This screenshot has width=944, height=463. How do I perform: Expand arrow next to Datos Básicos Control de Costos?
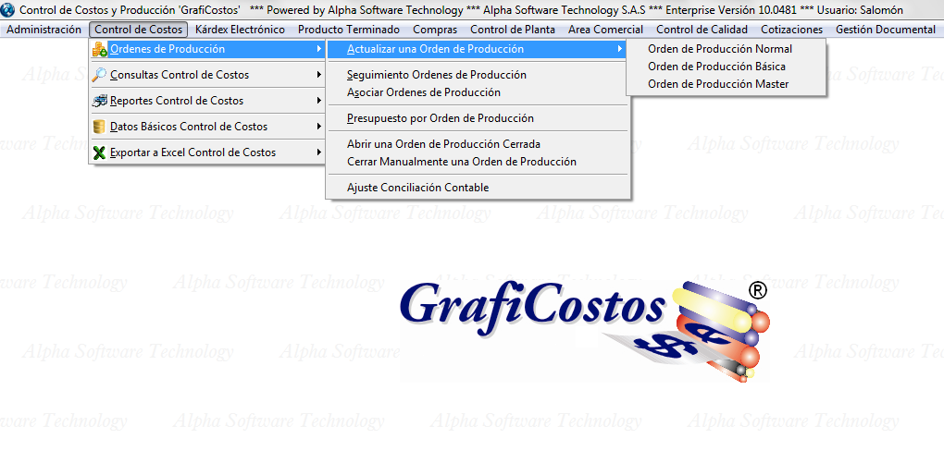pos(319,127)
